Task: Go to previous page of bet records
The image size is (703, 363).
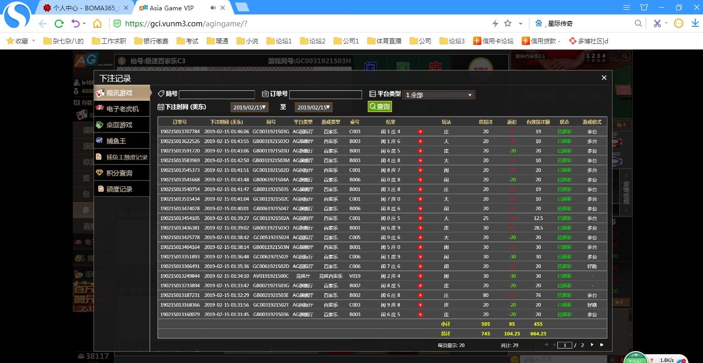Action: coord(554,345)
